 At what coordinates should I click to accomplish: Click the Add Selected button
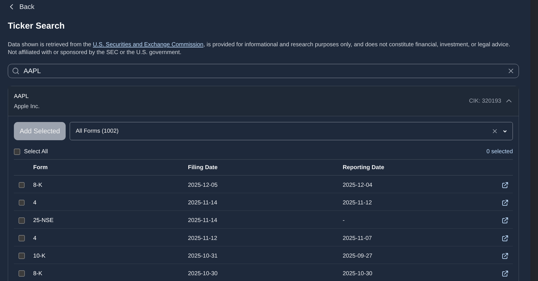40,131
